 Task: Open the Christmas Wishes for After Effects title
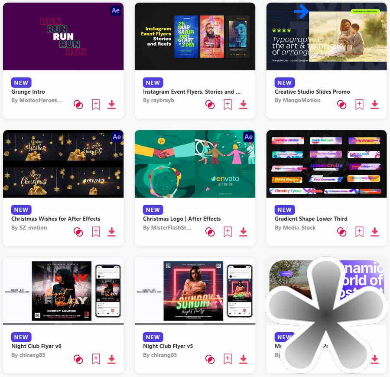[56, 219]
